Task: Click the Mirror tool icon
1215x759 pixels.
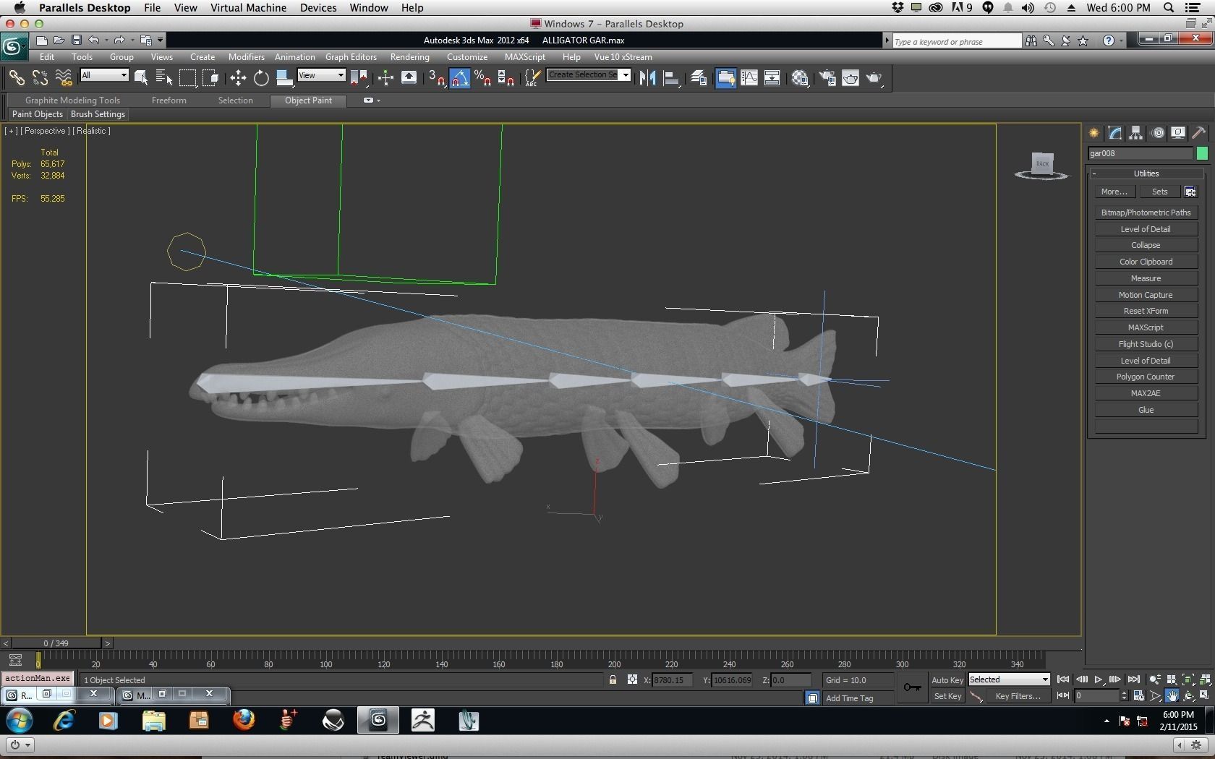Action: (x=647, y=77)
